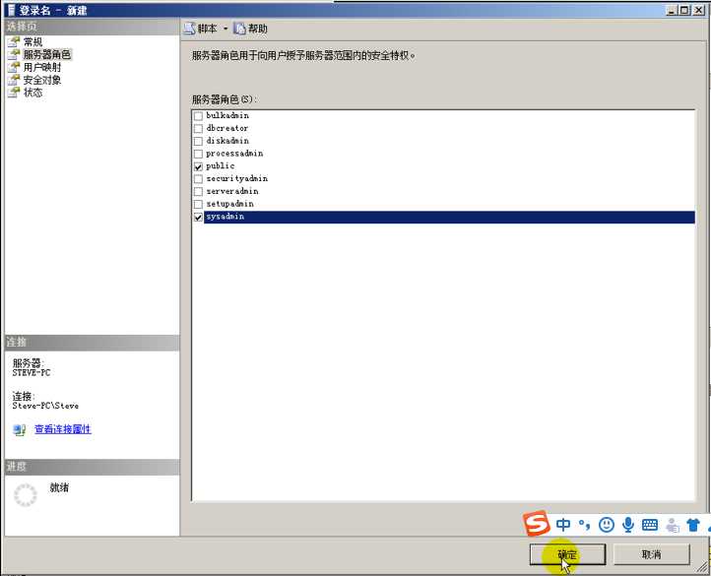The height and width of the screenshot is (576, 711).
Task: Click the 取消 cancel button
Action: click(x=651, y=554)
